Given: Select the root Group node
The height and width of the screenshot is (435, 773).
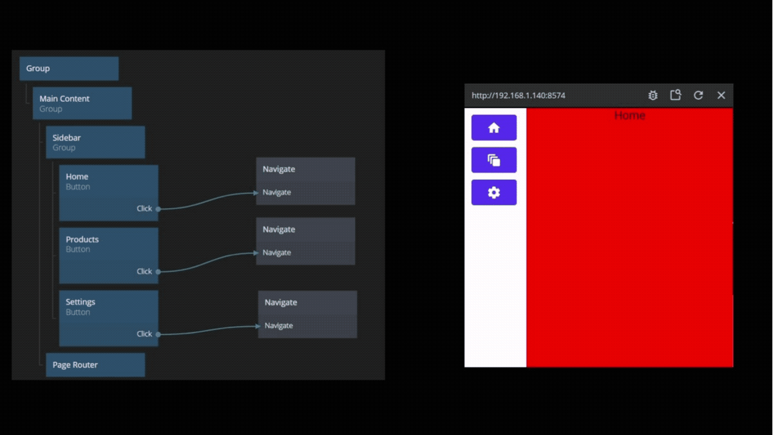Looking at the screenshot, I should pyautogui.click(x=69, y=68).
